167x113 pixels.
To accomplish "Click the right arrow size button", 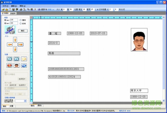I will point(20,44).
